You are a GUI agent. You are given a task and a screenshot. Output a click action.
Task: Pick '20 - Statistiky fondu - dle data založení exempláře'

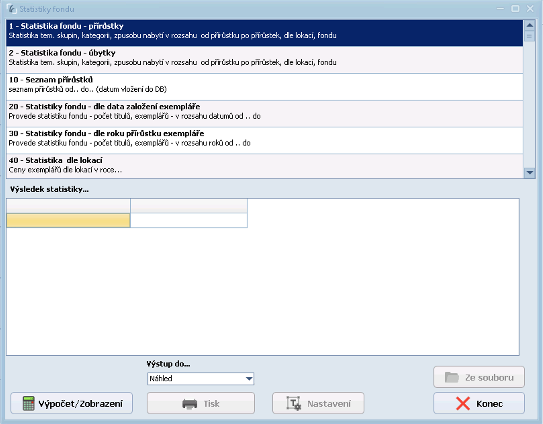(265, 114)
